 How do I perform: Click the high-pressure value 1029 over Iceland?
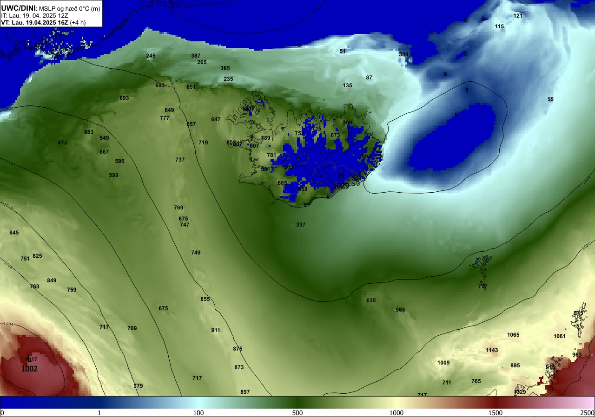tap(341, 186)
